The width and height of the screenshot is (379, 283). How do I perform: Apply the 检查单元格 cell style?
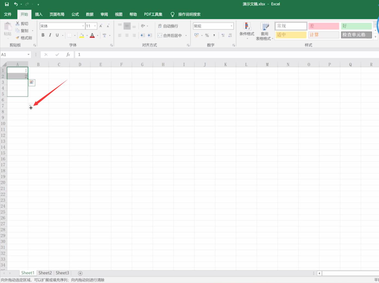[x=356, y=35]
